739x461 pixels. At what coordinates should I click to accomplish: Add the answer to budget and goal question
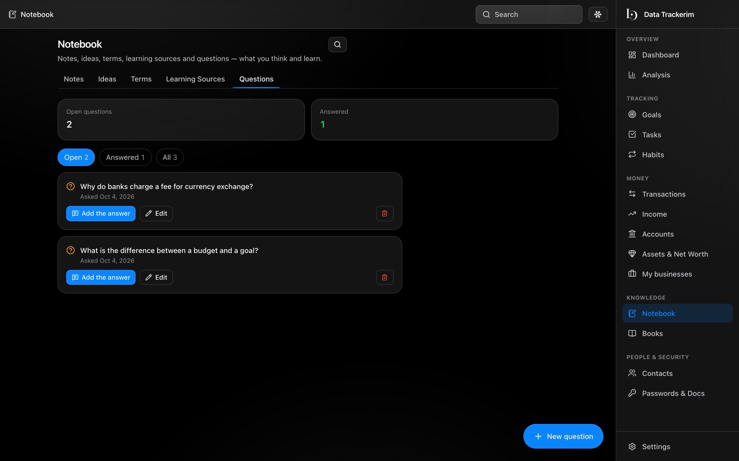pyautogui.click(x=101, y=277)
